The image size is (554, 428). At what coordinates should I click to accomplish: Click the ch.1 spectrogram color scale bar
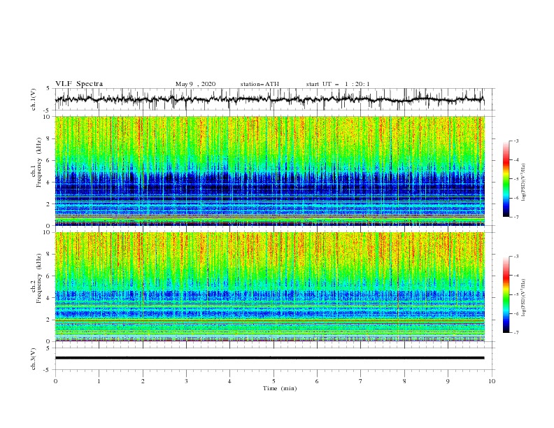(506, 179)
